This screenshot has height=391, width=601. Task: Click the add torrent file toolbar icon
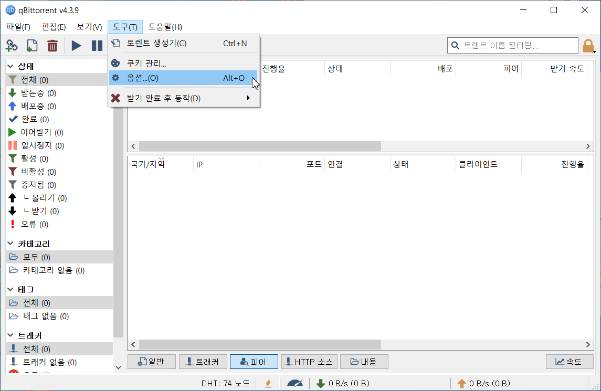[32, 46]
